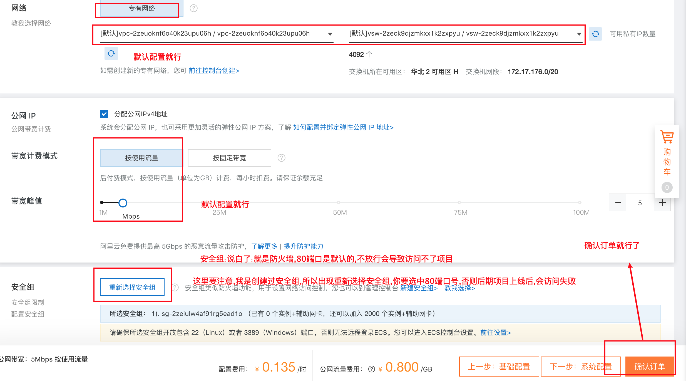The width and height of the screenshot is (686, 381).
Task: Click the help icon beside 重新选择安全组
Action: (x=175, y=287)
